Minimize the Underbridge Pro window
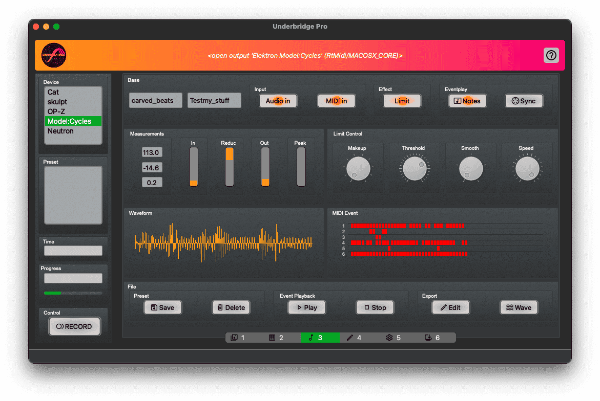This screenshot has height=401, width=600. (46, 27)
